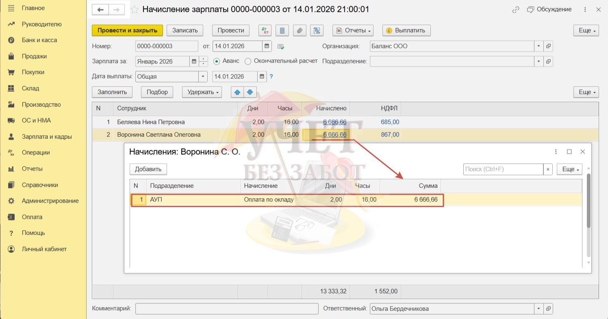This screenshot has height=319, width=608.
Task: Go to Банк и касса sidebar section
Action: 39,40
